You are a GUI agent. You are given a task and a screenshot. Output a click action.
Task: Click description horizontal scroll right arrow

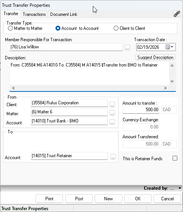166,88
